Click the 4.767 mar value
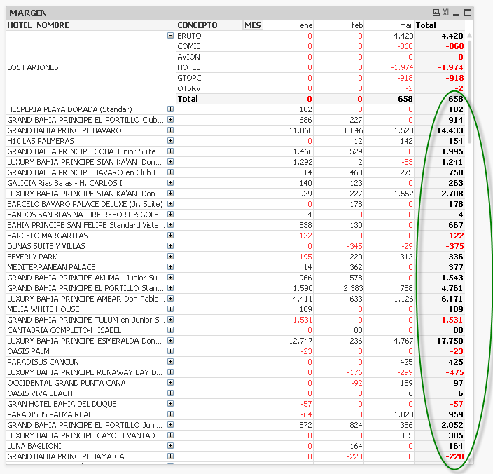 (x=403, y=341)
